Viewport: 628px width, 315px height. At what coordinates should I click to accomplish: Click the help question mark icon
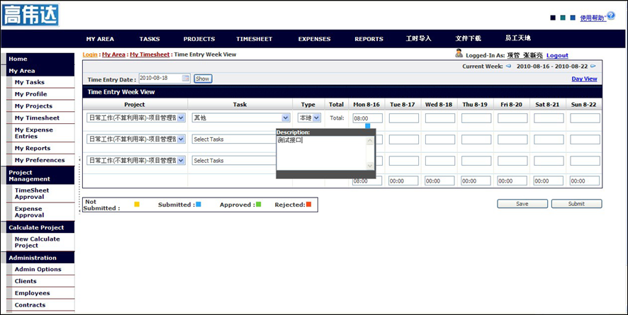(610, 15)
